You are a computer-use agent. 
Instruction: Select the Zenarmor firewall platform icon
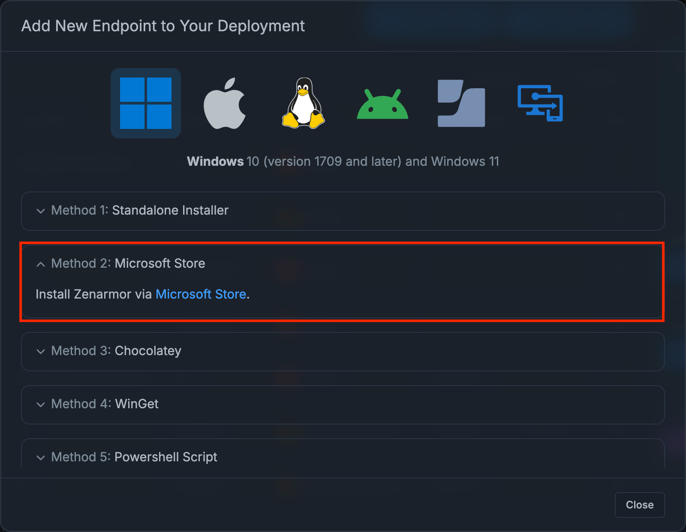click(461, 103)
